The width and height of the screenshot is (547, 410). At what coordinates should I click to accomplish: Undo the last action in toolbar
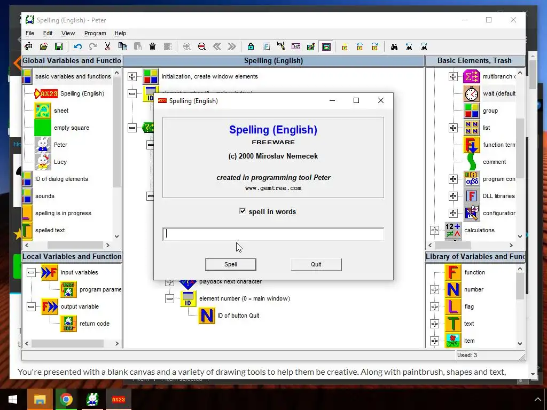point(77,46)
